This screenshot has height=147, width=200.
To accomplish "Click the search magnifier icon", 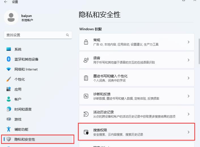I will pyautogui.click(x=67, y=35).
